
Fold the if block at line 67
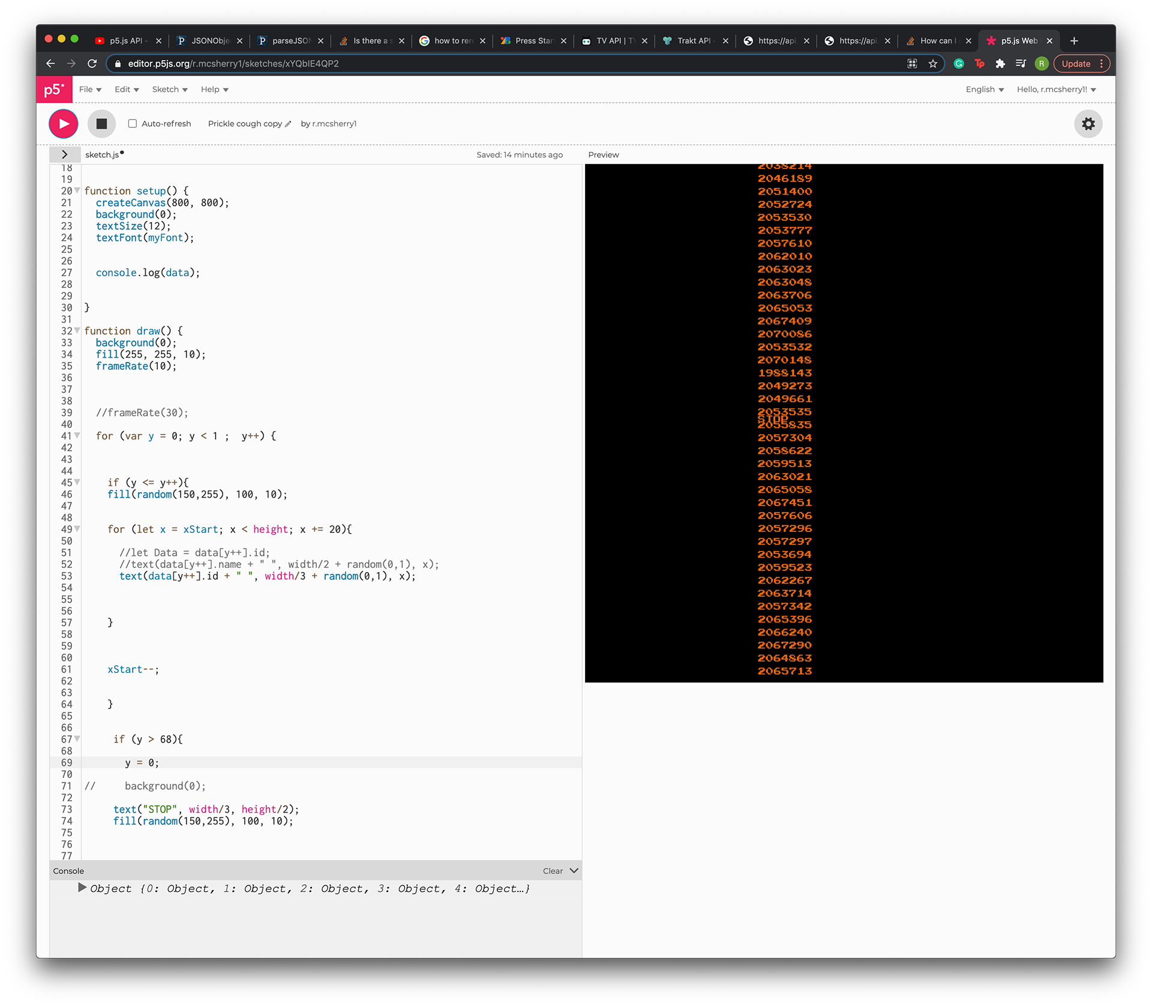(77, 739)
